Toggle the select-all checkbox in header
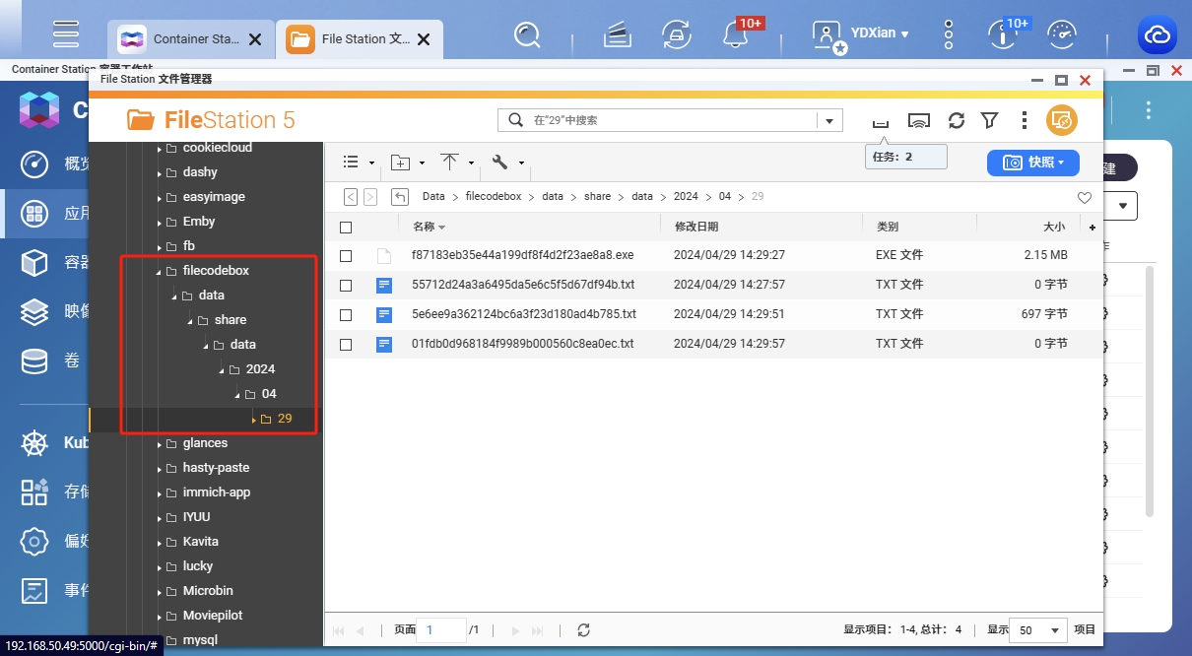 pyautogui.click(x=346, y=228)
